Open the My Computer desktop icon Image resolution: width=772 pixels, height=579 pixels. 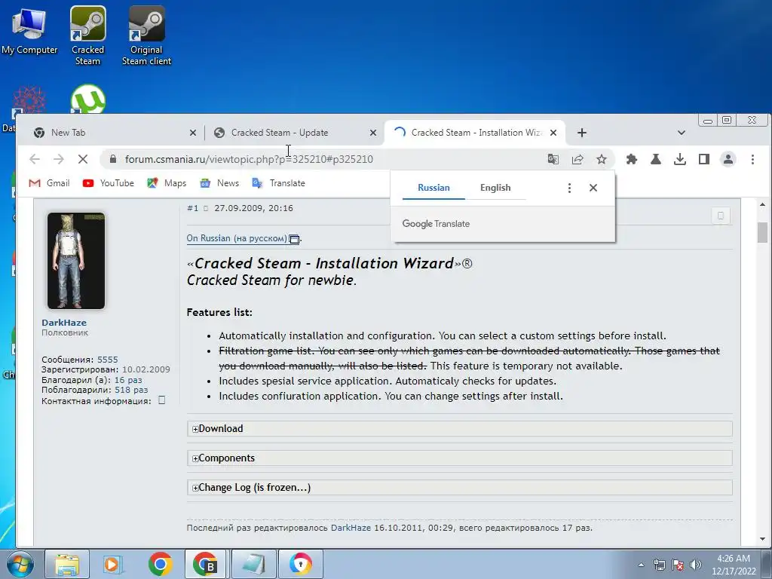click(x=29, y=30)
